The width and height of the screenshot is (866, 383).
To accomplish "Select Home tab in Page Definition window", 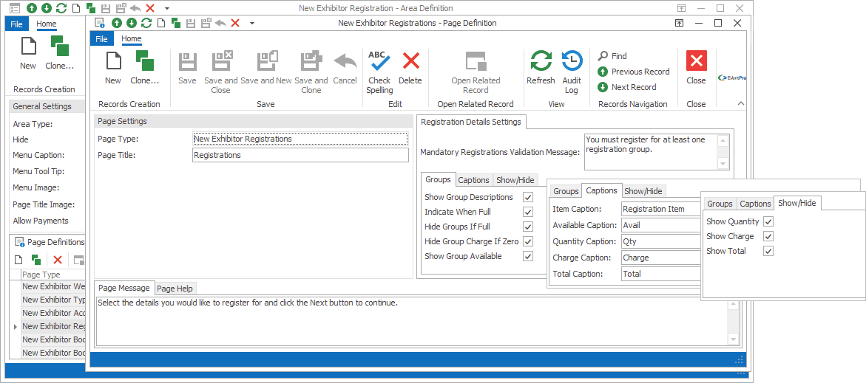I will pyautogui.click(x=132, y=38).
